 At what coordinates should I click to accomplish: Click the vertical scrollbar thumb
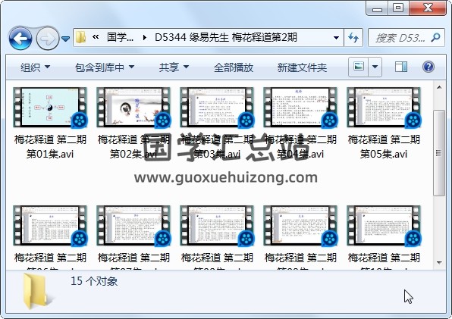pos(439,152)
